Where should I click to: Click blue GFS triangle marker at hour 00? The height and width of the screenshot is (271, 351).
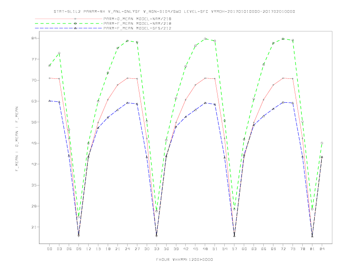coord(50,101)
